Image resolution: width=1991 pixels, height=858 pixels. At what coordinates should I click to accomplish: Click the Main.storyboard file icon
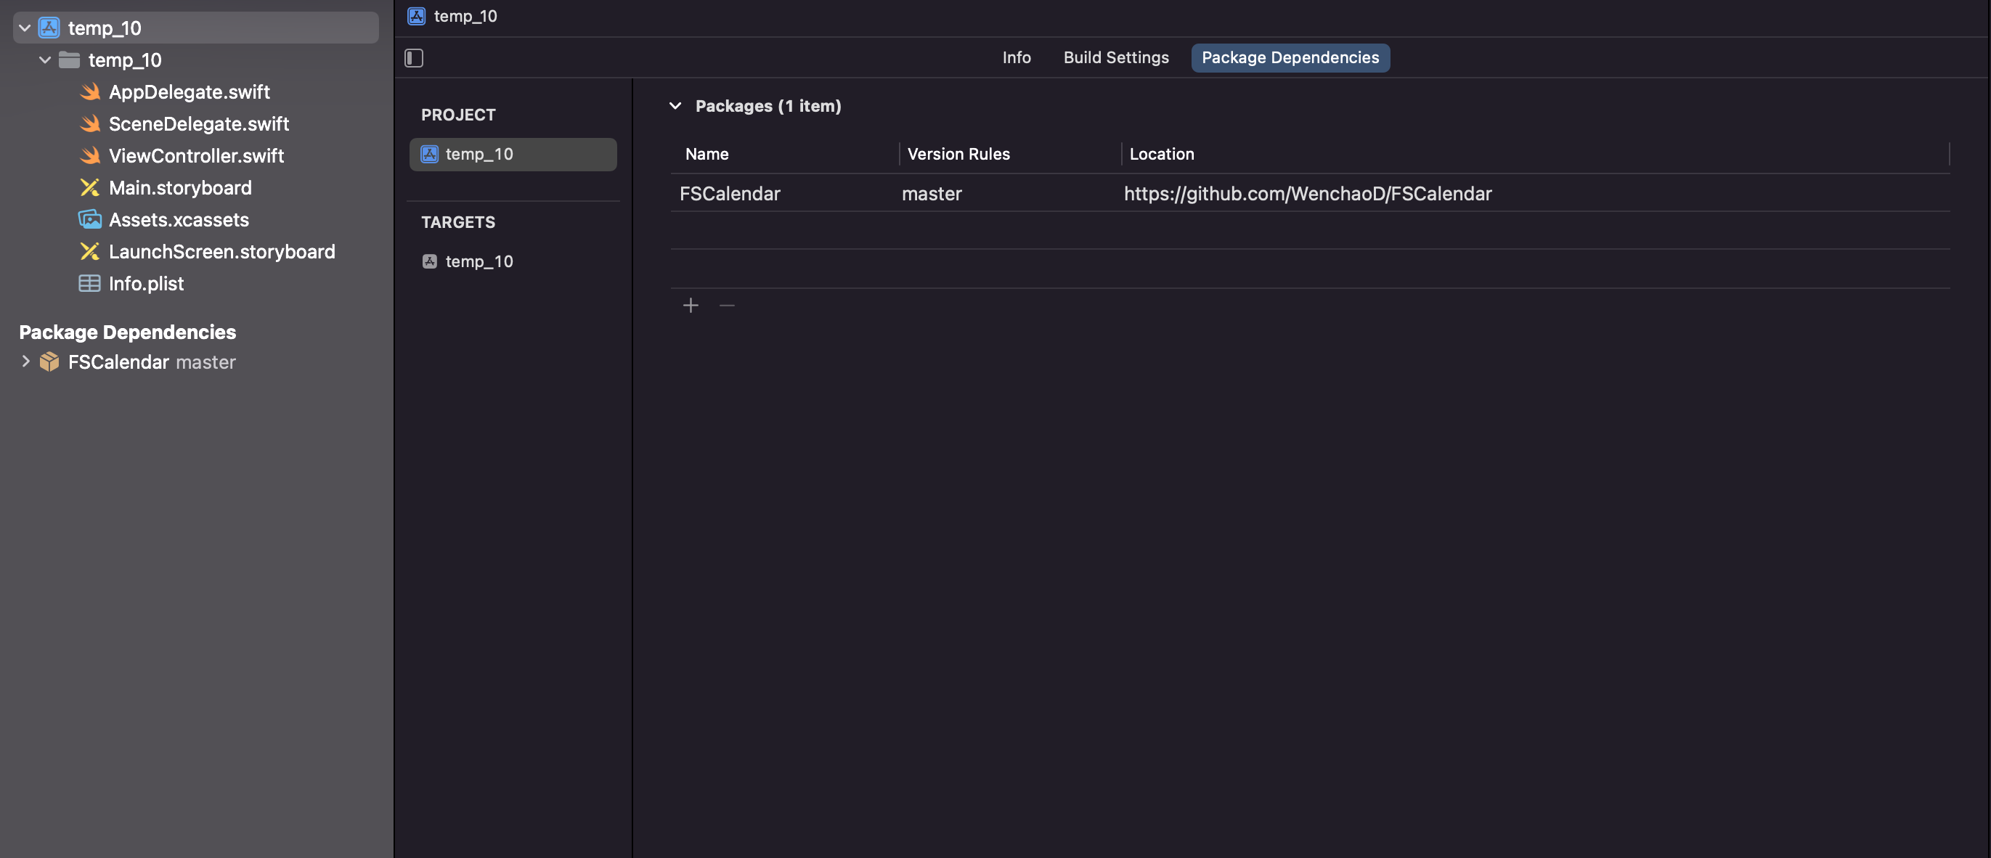click(89, 188)
